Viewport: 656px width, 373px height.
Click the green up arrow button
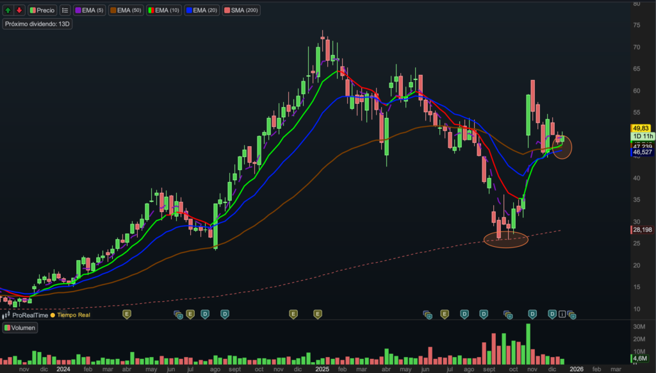[x=8, y=10]
